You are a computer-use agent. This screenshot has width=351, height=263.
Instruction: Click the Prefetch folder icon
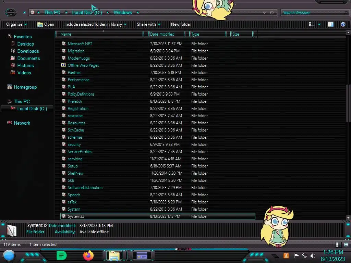tap(64, 101)
